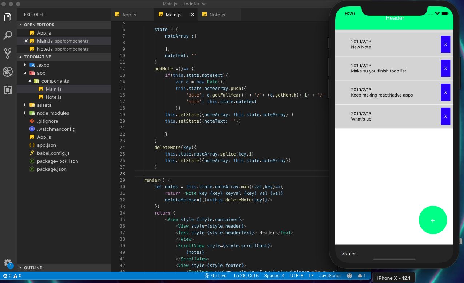Open package.json in the explorer
The width and height of the screenshot is (464, 283).
point(52,169)
